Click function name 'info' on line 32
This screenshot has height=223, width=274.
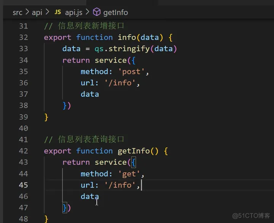(x=127, y=37)
